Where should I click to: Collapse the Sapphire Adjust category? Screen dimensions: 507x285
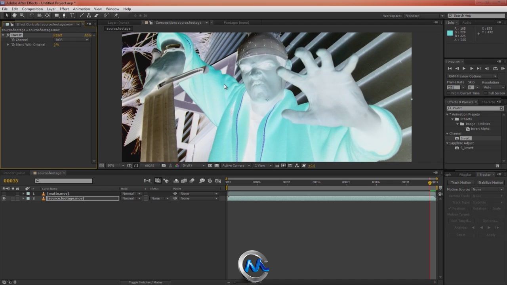tap(448, 143)
